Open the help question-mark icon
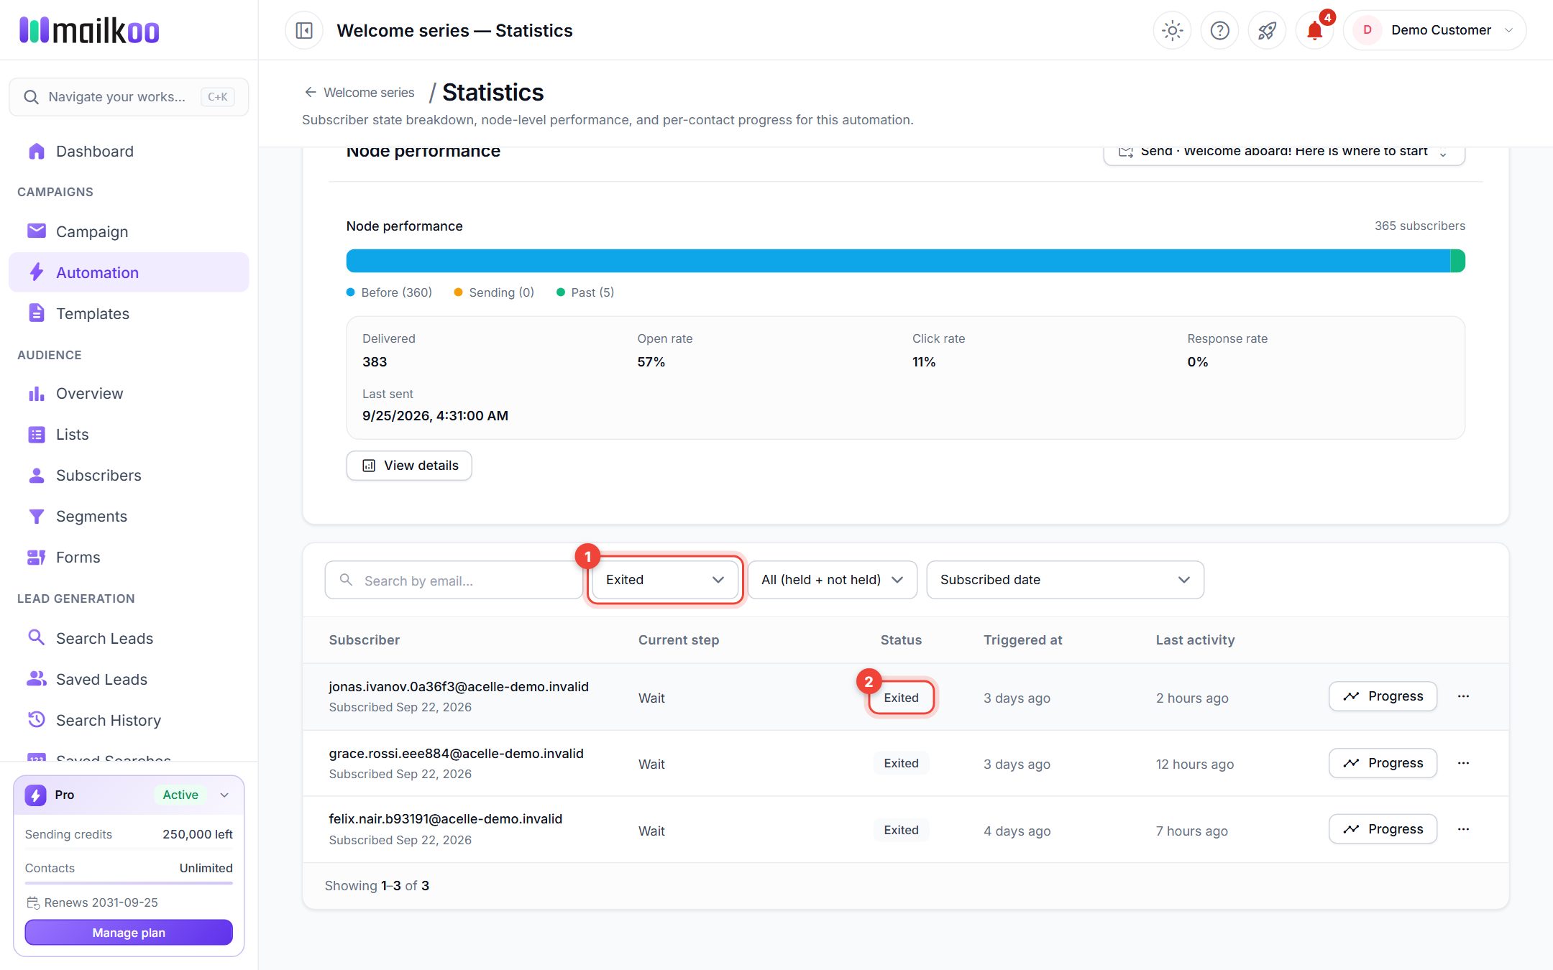Image resolution: width=1553 pixels, height=970 pixels. coord(1219,30)
